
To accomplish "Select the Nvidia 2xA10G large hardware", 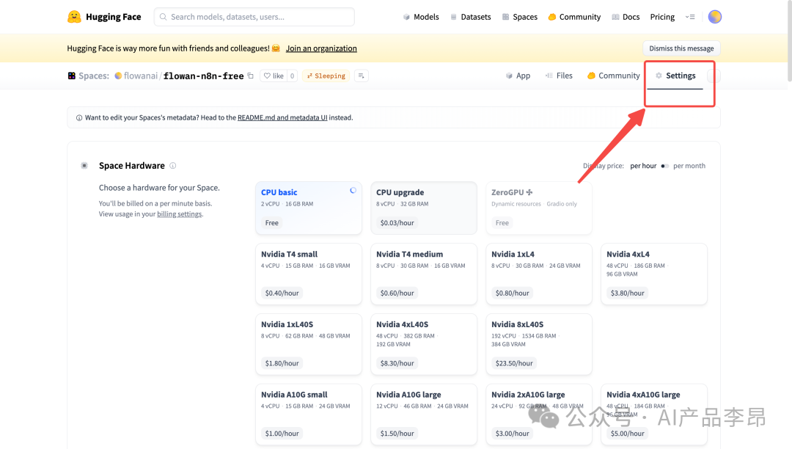I will click(x=539, y=414).
